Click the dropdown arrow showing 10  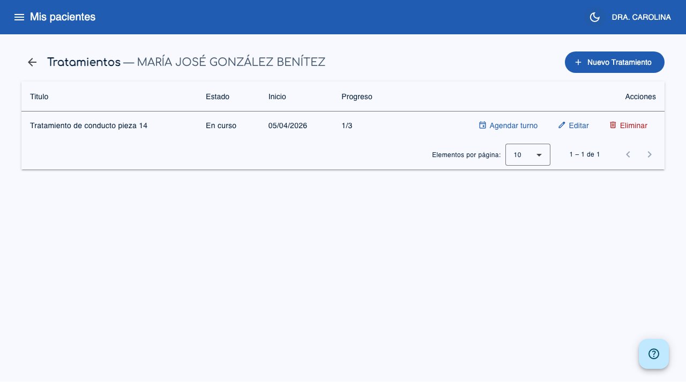pos(539,155)
